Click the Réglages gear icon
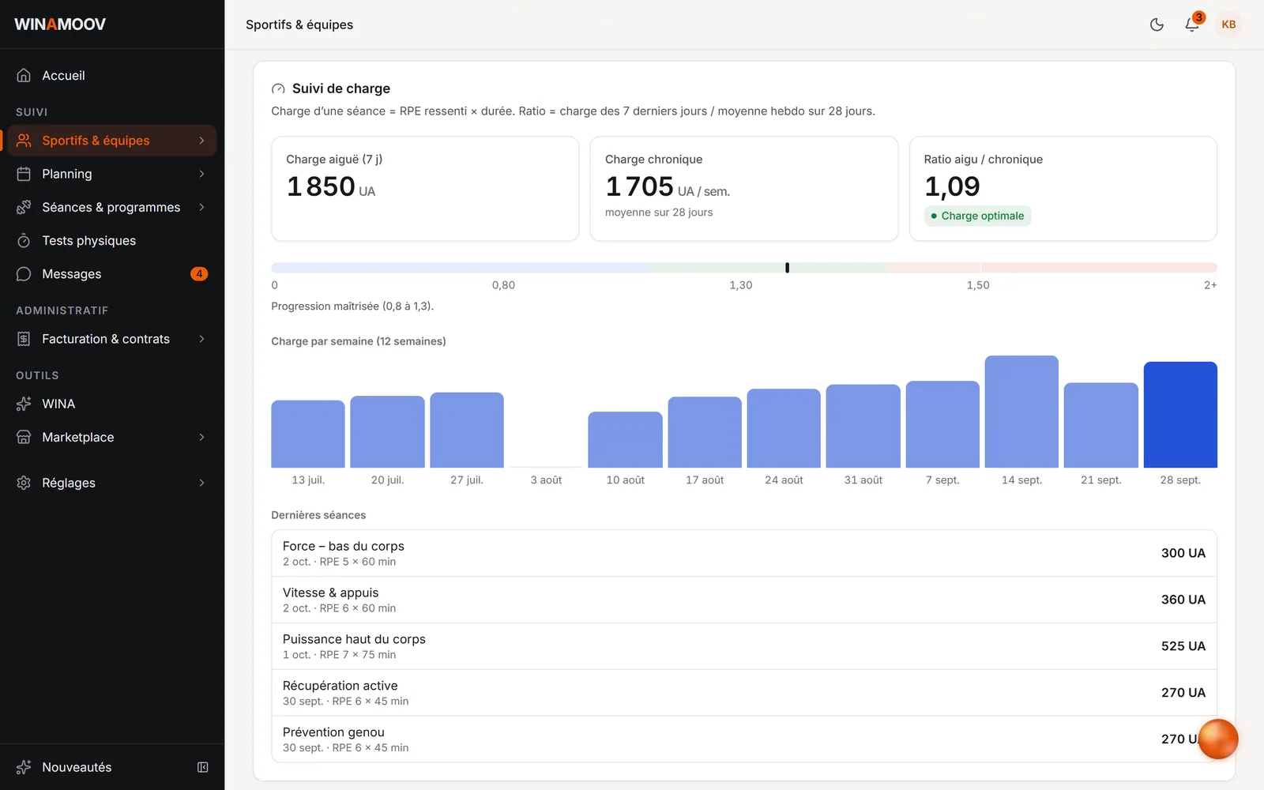 pos(24,483)
